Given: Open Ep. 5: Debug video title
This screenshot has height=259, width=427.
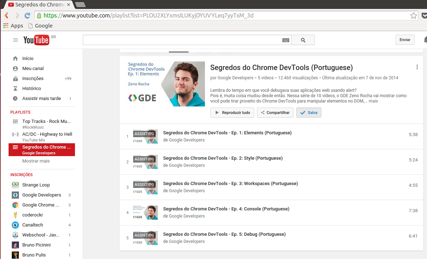Looking at the screenshot, I should point(224,234).
